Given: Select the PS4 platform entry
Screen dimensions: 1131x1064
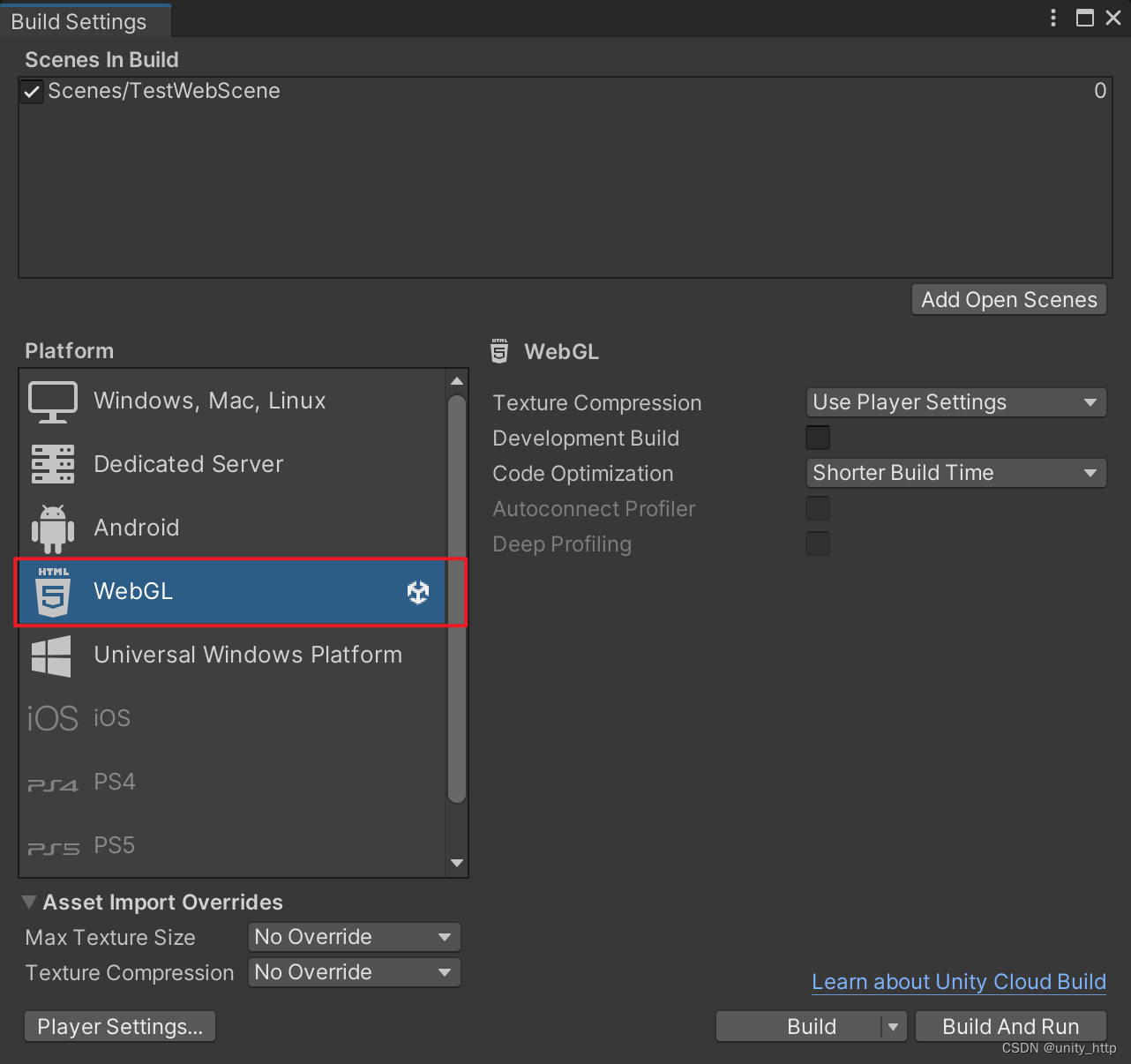Looking at the screenshot, I should pos(233,783).
